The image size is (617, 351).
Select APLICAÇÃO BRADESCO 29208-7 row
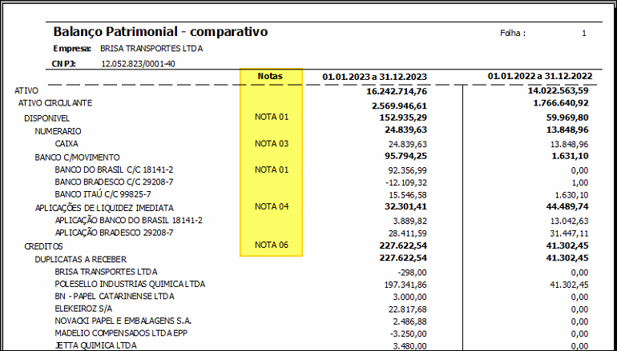(114, 233)
